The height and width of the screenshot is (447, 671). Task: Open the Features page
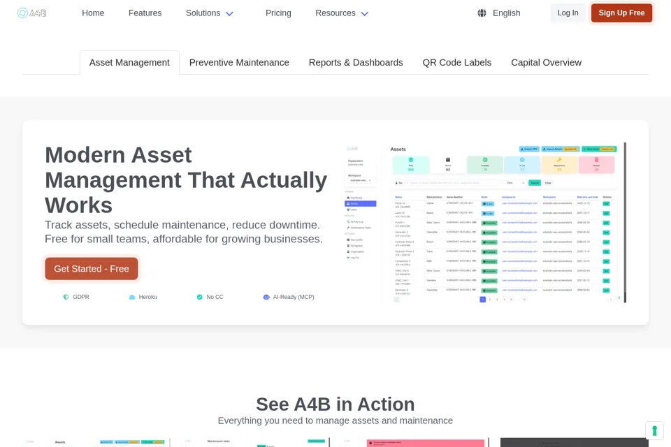click(x=145, y=13)
